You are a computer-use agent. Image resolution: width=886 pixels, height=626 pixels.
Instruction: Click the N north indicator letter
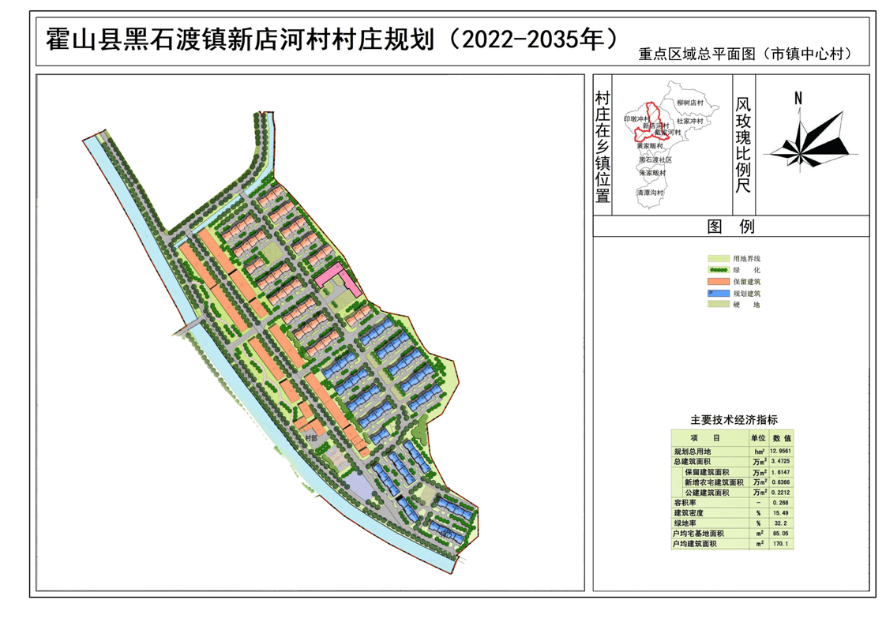(x=798, y=98)
